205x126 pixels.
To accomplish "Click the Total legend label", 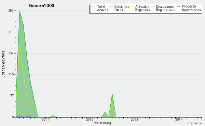I will 101,7.
